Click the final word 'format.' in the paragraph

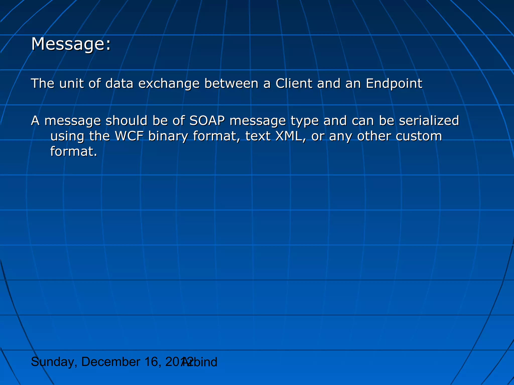74,151
